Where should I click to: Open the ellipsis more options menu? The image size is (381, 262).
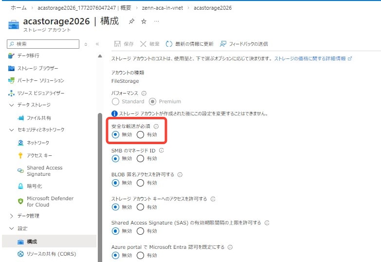tap(157, 21)
